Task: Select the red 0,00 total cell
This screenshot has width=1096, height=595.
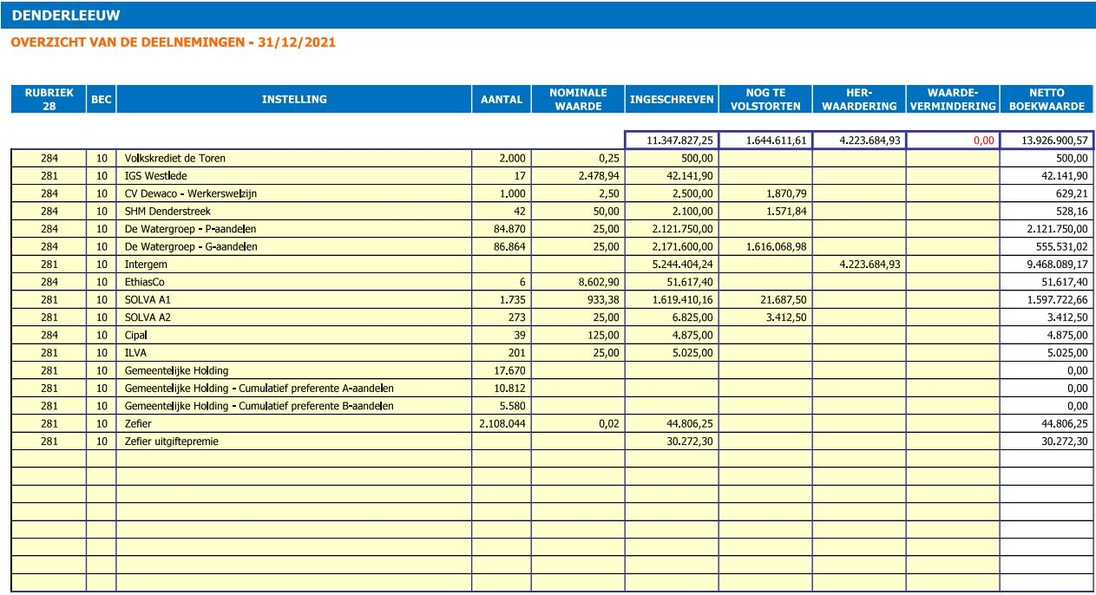Action: 953,140
